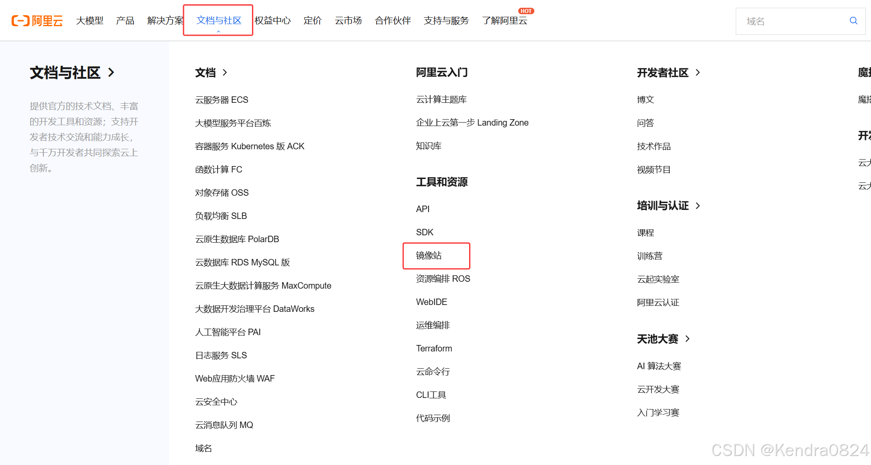
Task: Expand the 培训与认证 section arrow
Action: pyautogui.click(x=698, y=206)
